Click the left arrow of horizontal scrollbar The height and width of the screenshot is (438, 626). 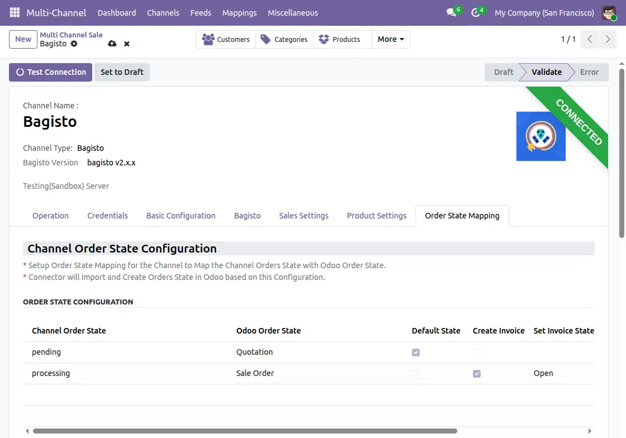point(27,431)
